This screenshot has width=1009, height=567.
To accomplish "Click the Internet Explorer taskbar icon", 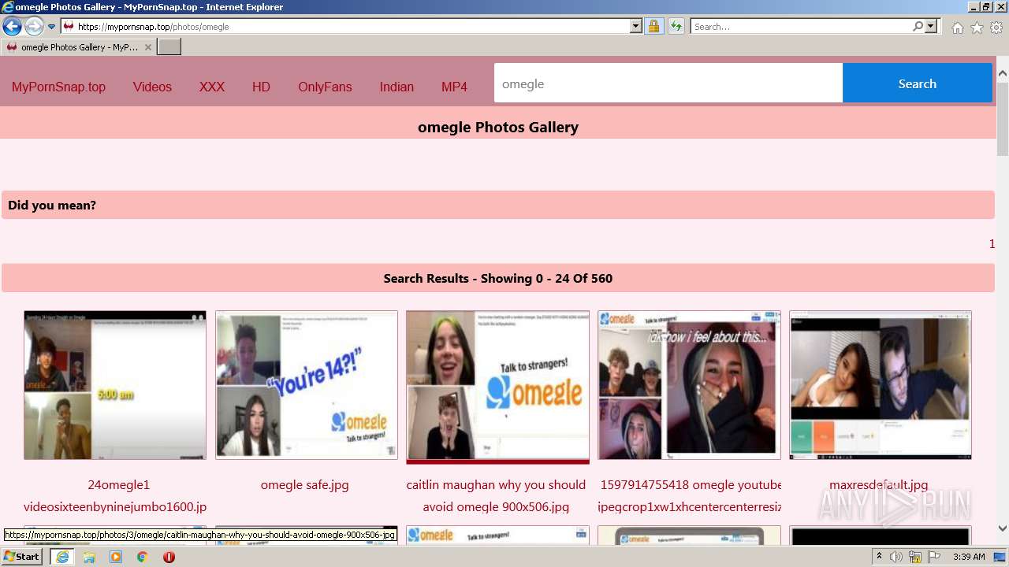I will pos(62,557).
